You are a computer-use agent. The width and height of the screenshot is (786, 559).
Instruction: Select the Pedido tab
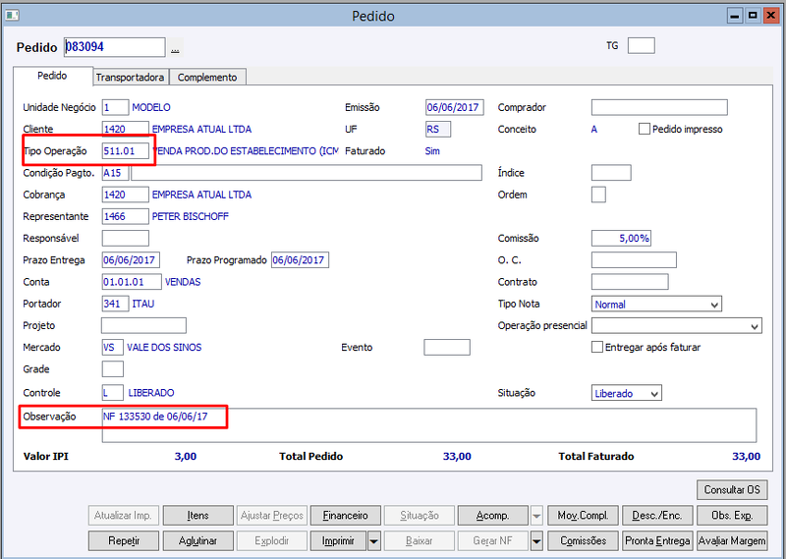(x=52, y=76)
